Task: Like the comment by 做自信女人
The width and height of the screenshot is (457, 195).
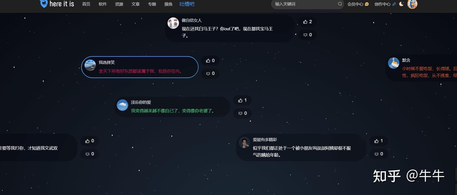Action: pyautogui.click(x=307, y=22)
